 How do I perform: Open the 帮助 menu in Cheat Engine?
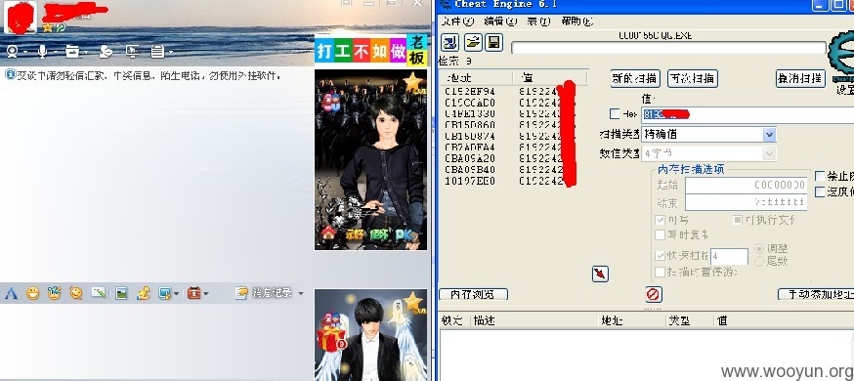pyautogui.click(x=576, y=21)
